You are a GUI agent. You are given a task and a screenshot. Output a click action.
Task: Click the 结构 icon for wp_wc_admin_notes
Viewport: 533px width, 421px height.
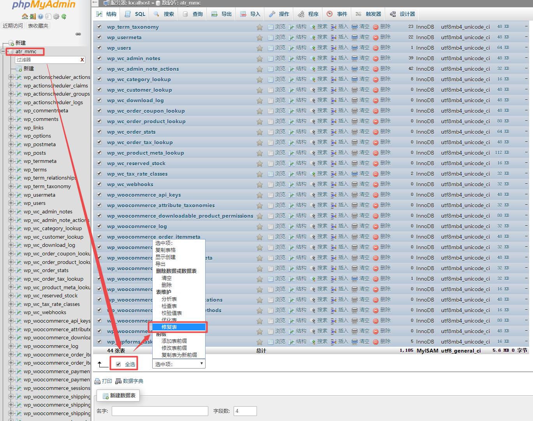click(291, 58)
